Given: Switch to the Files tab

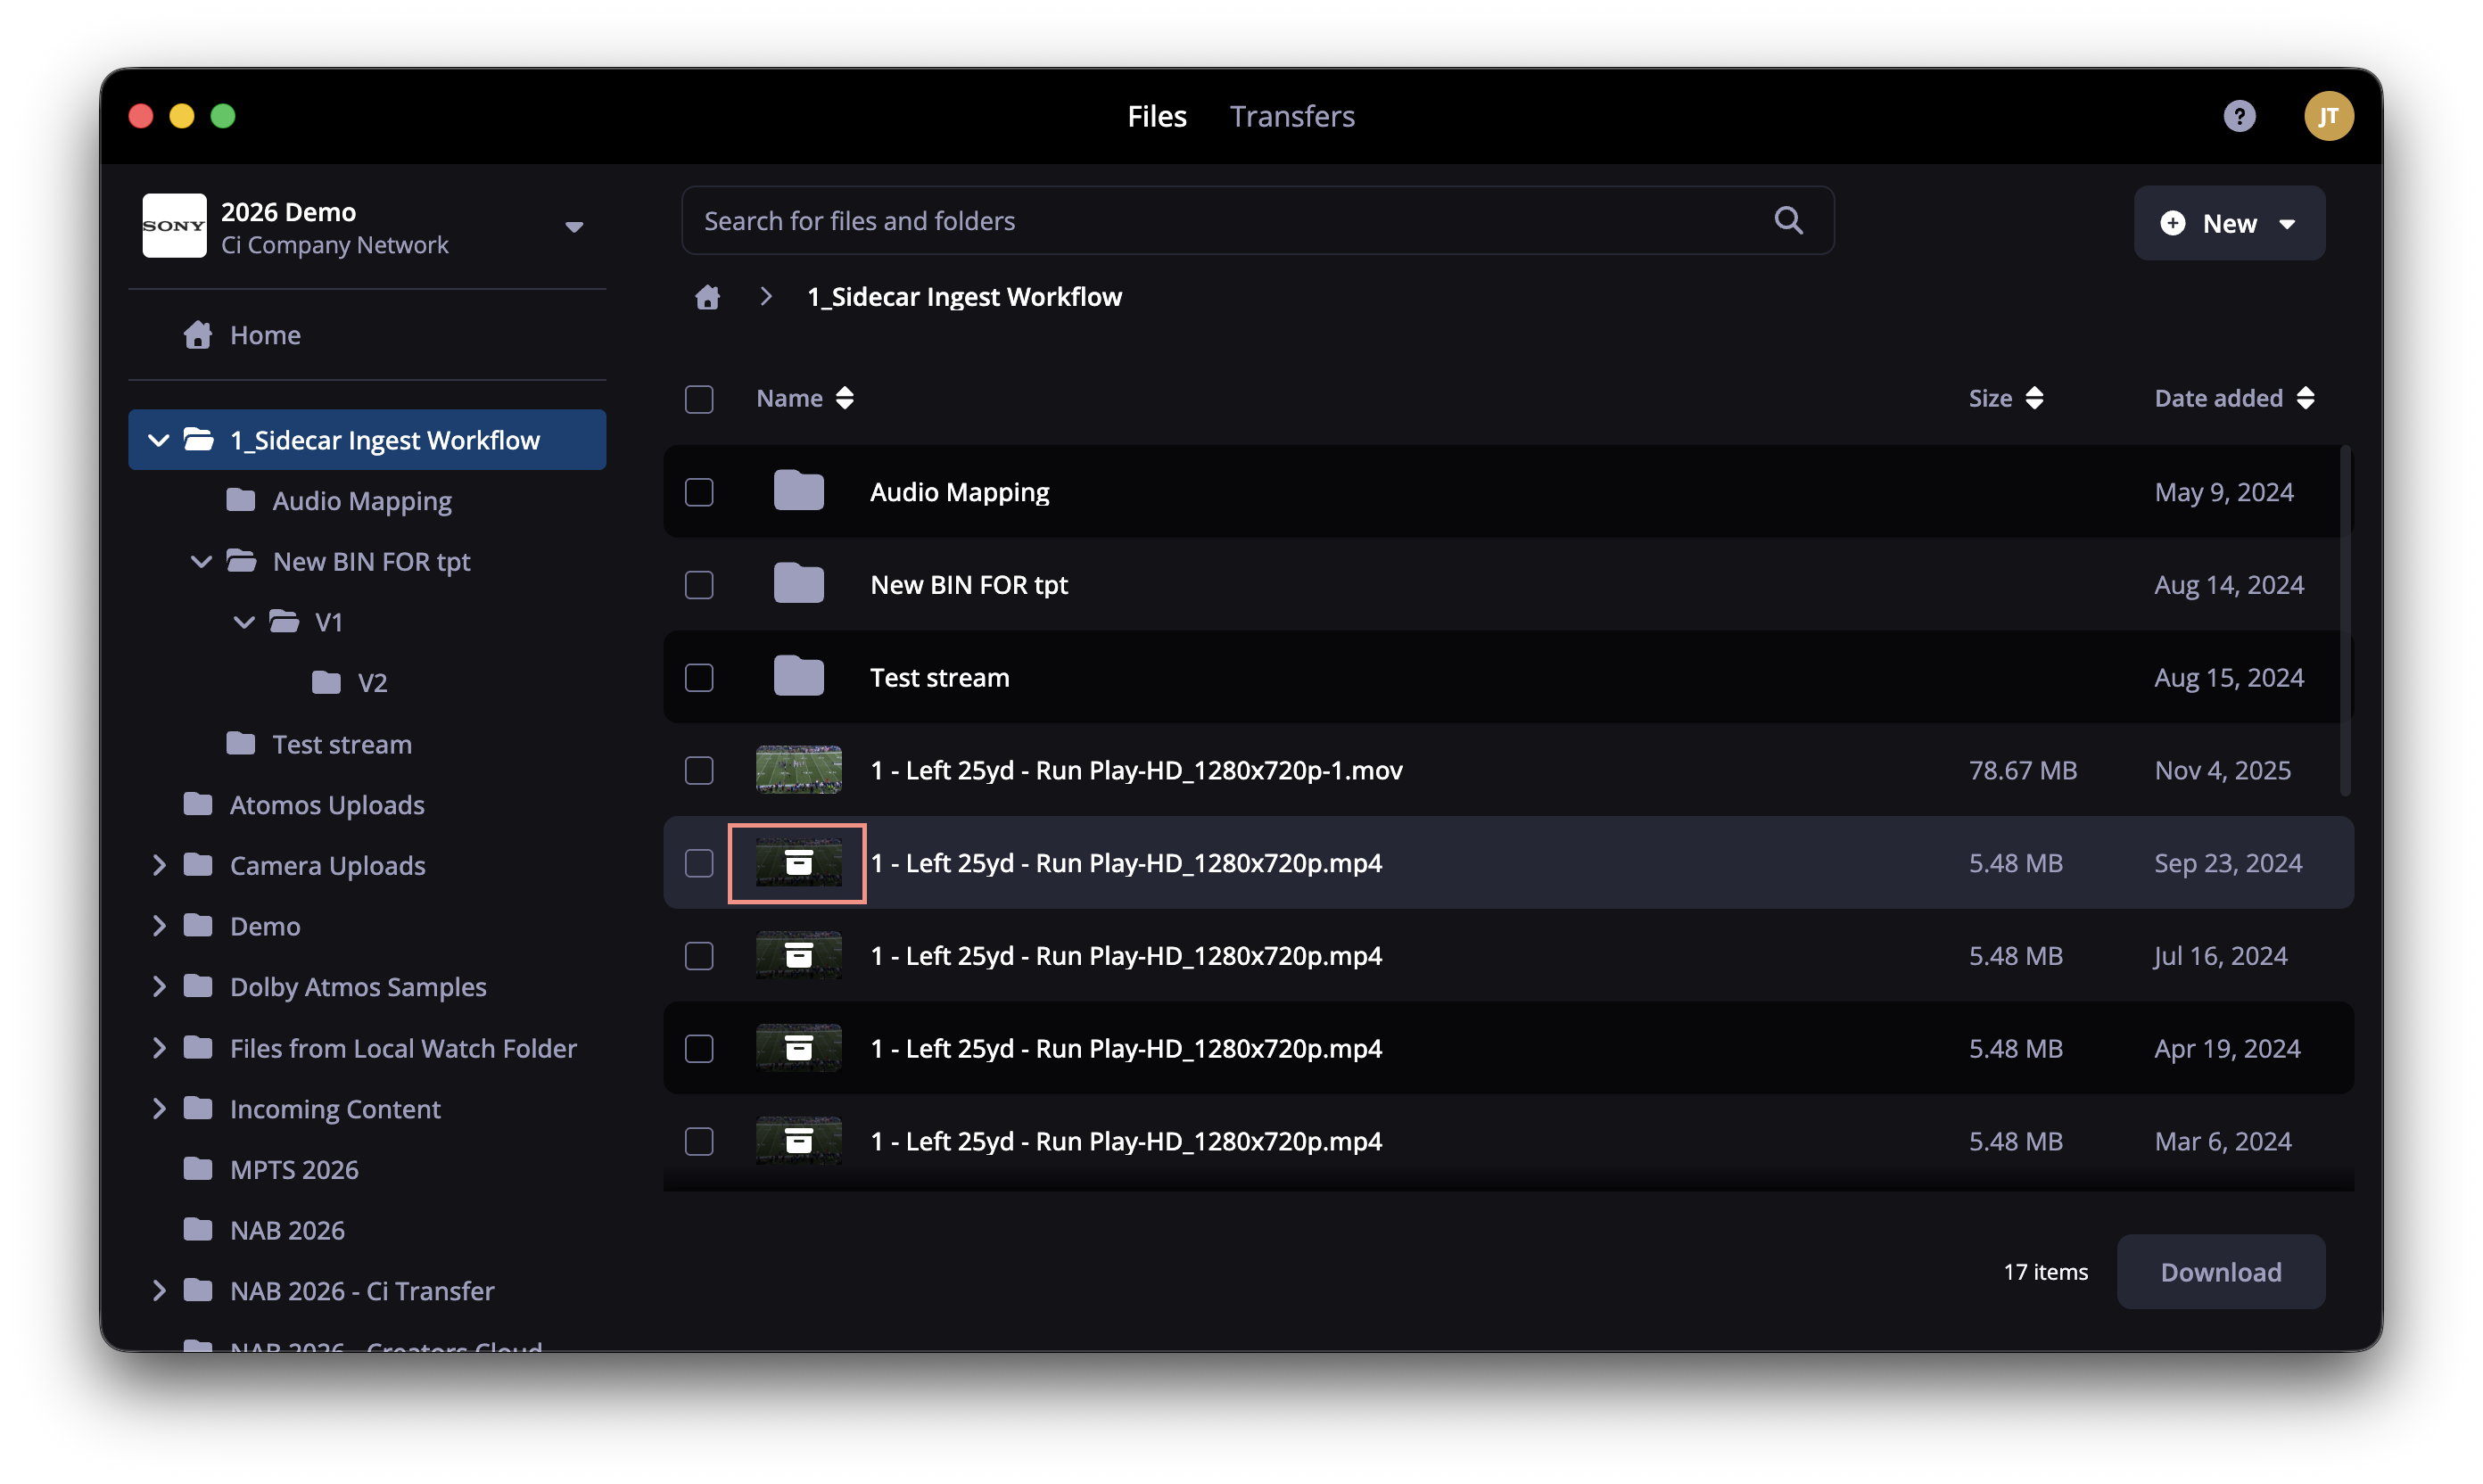Looking at the screenshot, I should click(1157, 116).
